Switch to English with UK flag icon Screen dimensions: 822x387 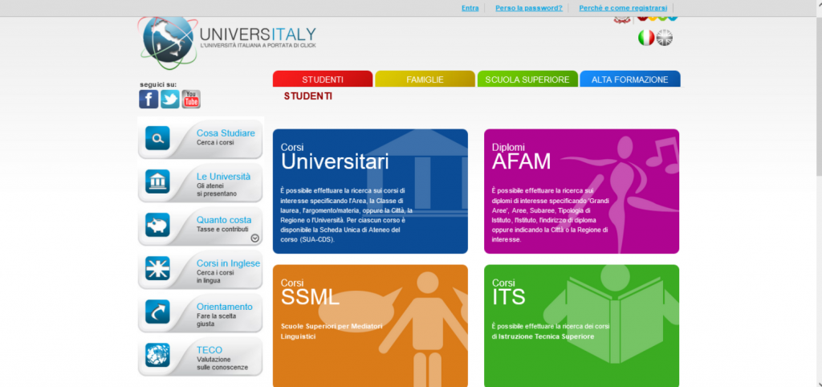pos(665,38)
